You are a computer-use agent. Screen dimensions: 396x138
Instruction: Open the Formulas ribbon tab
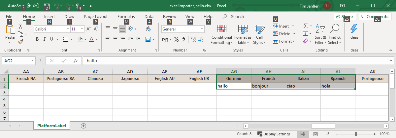click(x=126, y=17)
